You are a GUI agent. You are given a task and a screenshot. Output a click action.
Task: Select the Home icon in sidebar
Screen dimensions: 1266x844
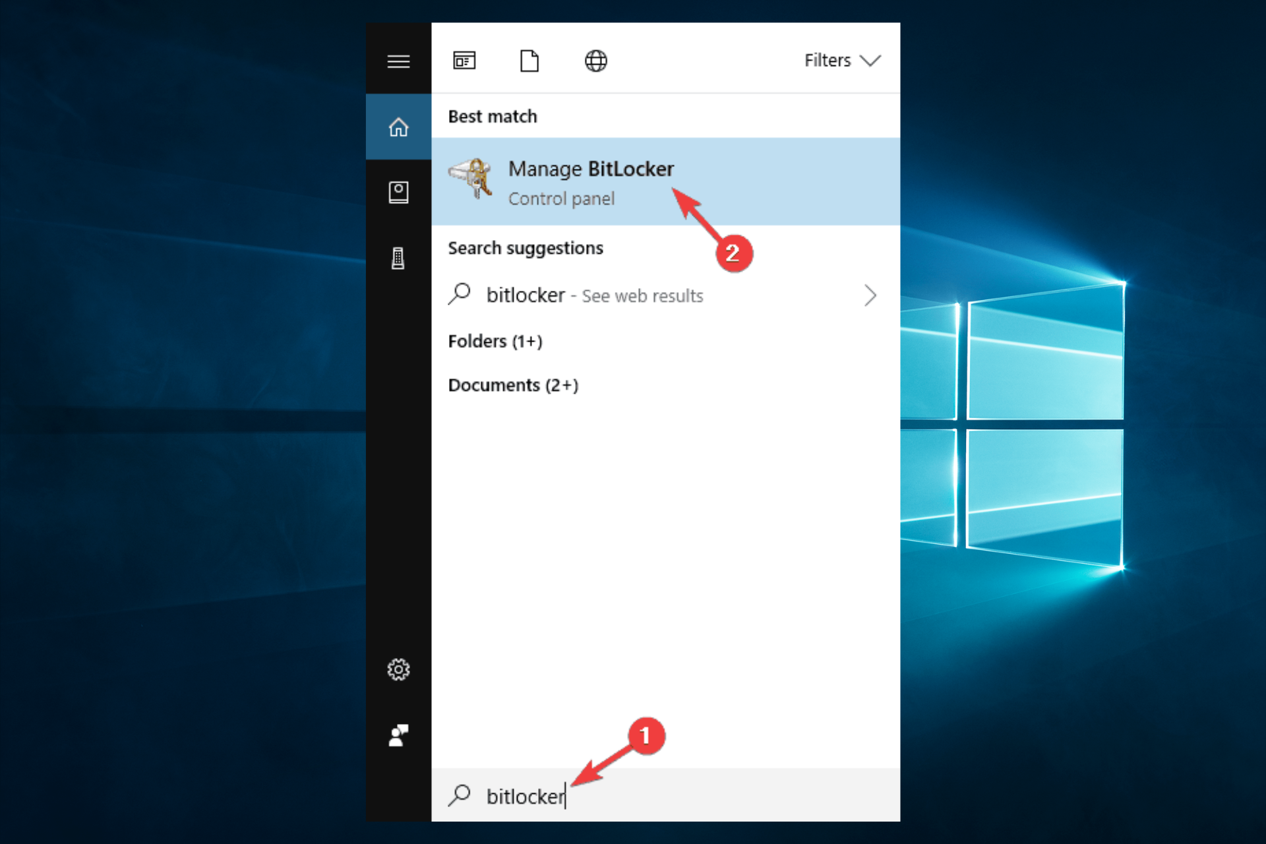click(x=398, y=127)
